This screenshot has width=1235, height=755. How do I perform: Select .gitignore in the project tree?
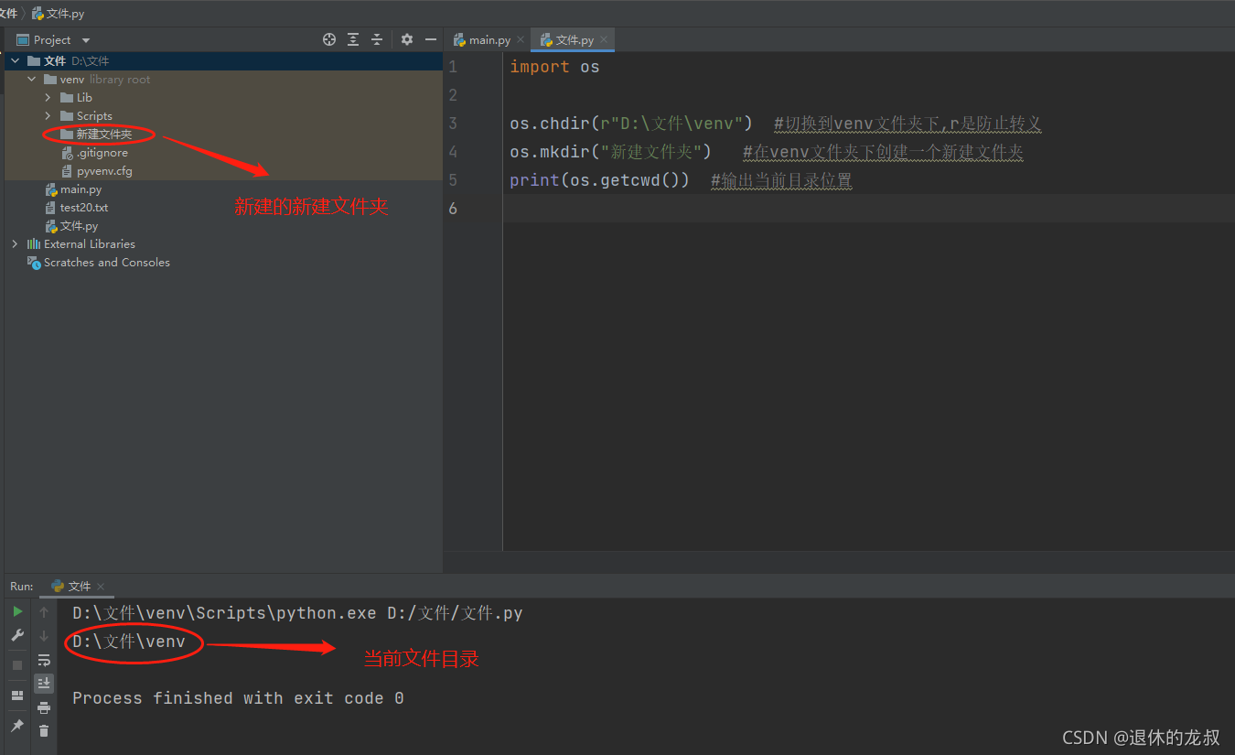coord(102,153)
